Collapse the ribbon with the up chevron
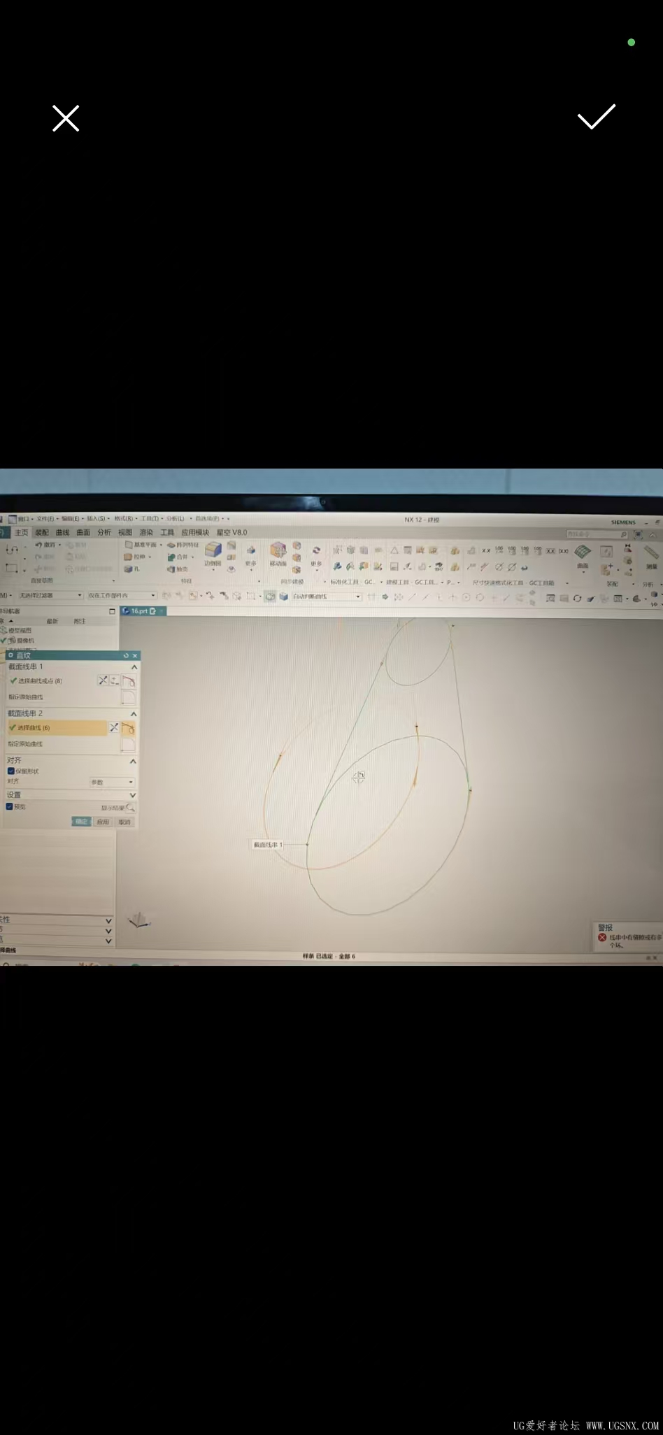Screen dimensions: 663x1435 click(653, 534)
